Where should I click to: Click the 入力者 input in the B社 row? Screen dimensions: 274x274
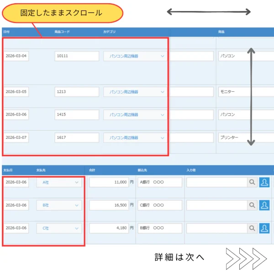tap(216, 205)
